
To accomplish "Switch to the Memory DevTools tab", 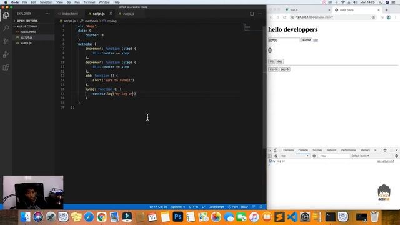I will (x=365, y=150).
